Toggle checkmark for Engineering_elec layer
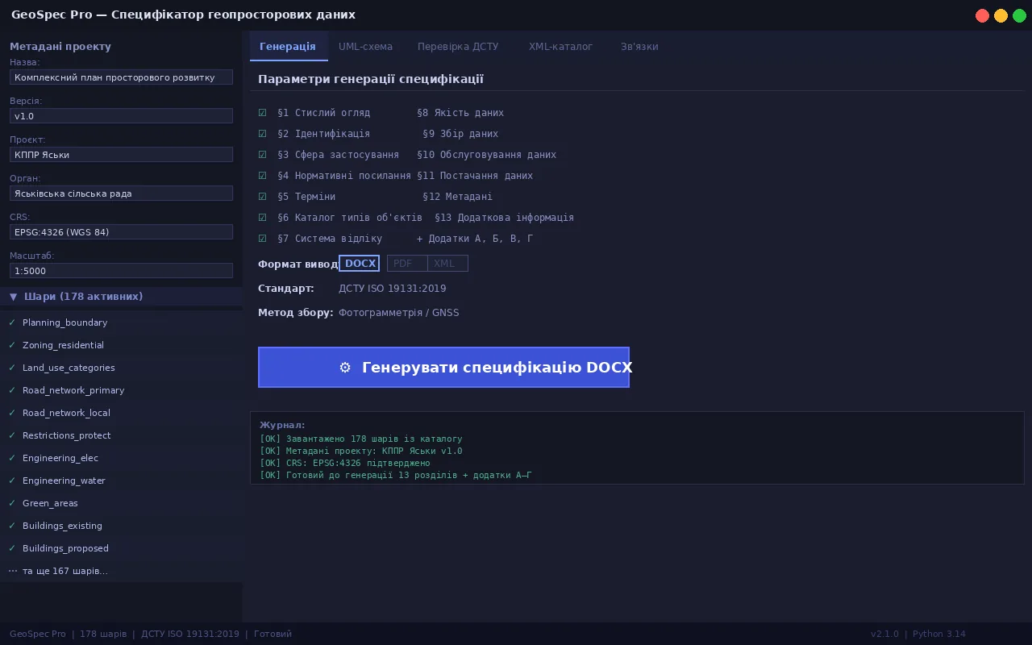1032x645 pixels. click(12, 458)
